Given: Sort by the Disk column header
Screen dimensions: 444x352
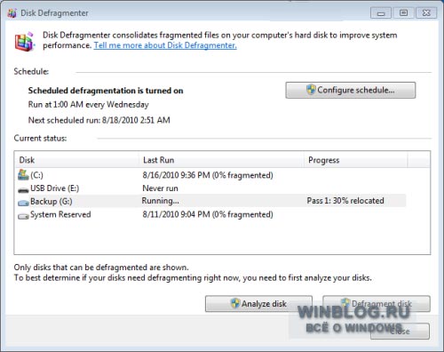Looking at the screenshot, I should (76, 160).
